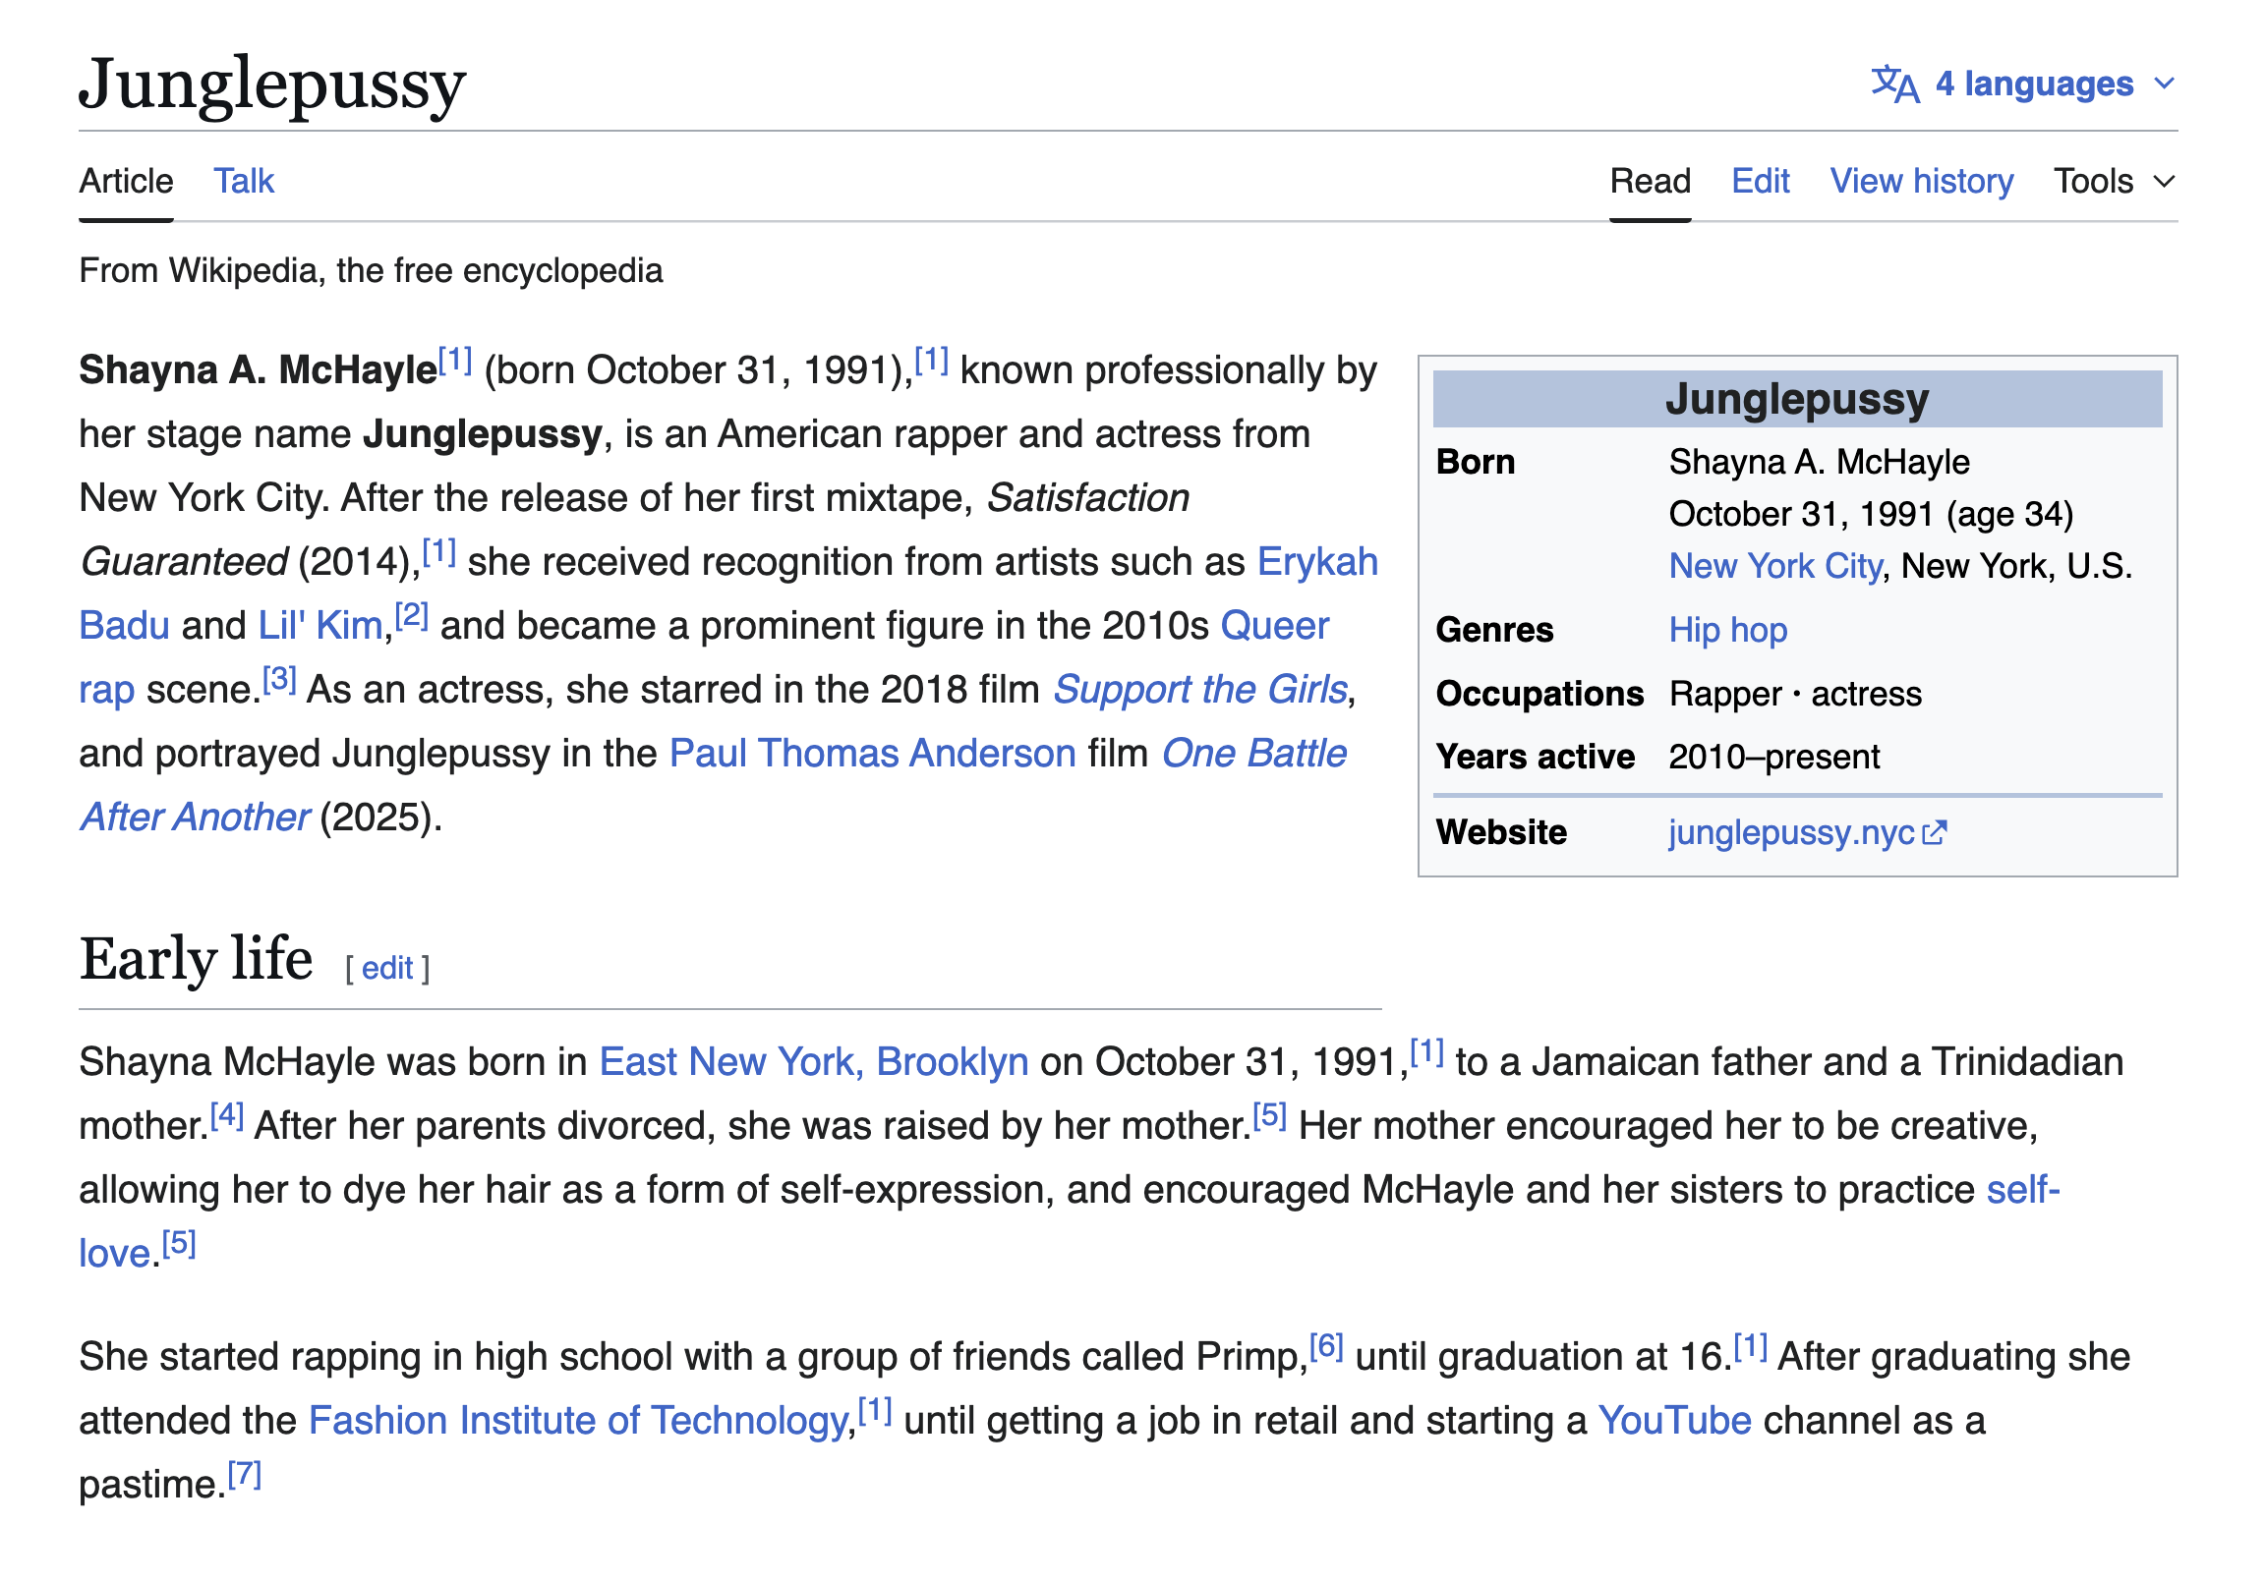Screen dimensions: 2265x1580
Task: Click the external link icon beside junglepussy.nyc
Action: (x=1935, y=833)
